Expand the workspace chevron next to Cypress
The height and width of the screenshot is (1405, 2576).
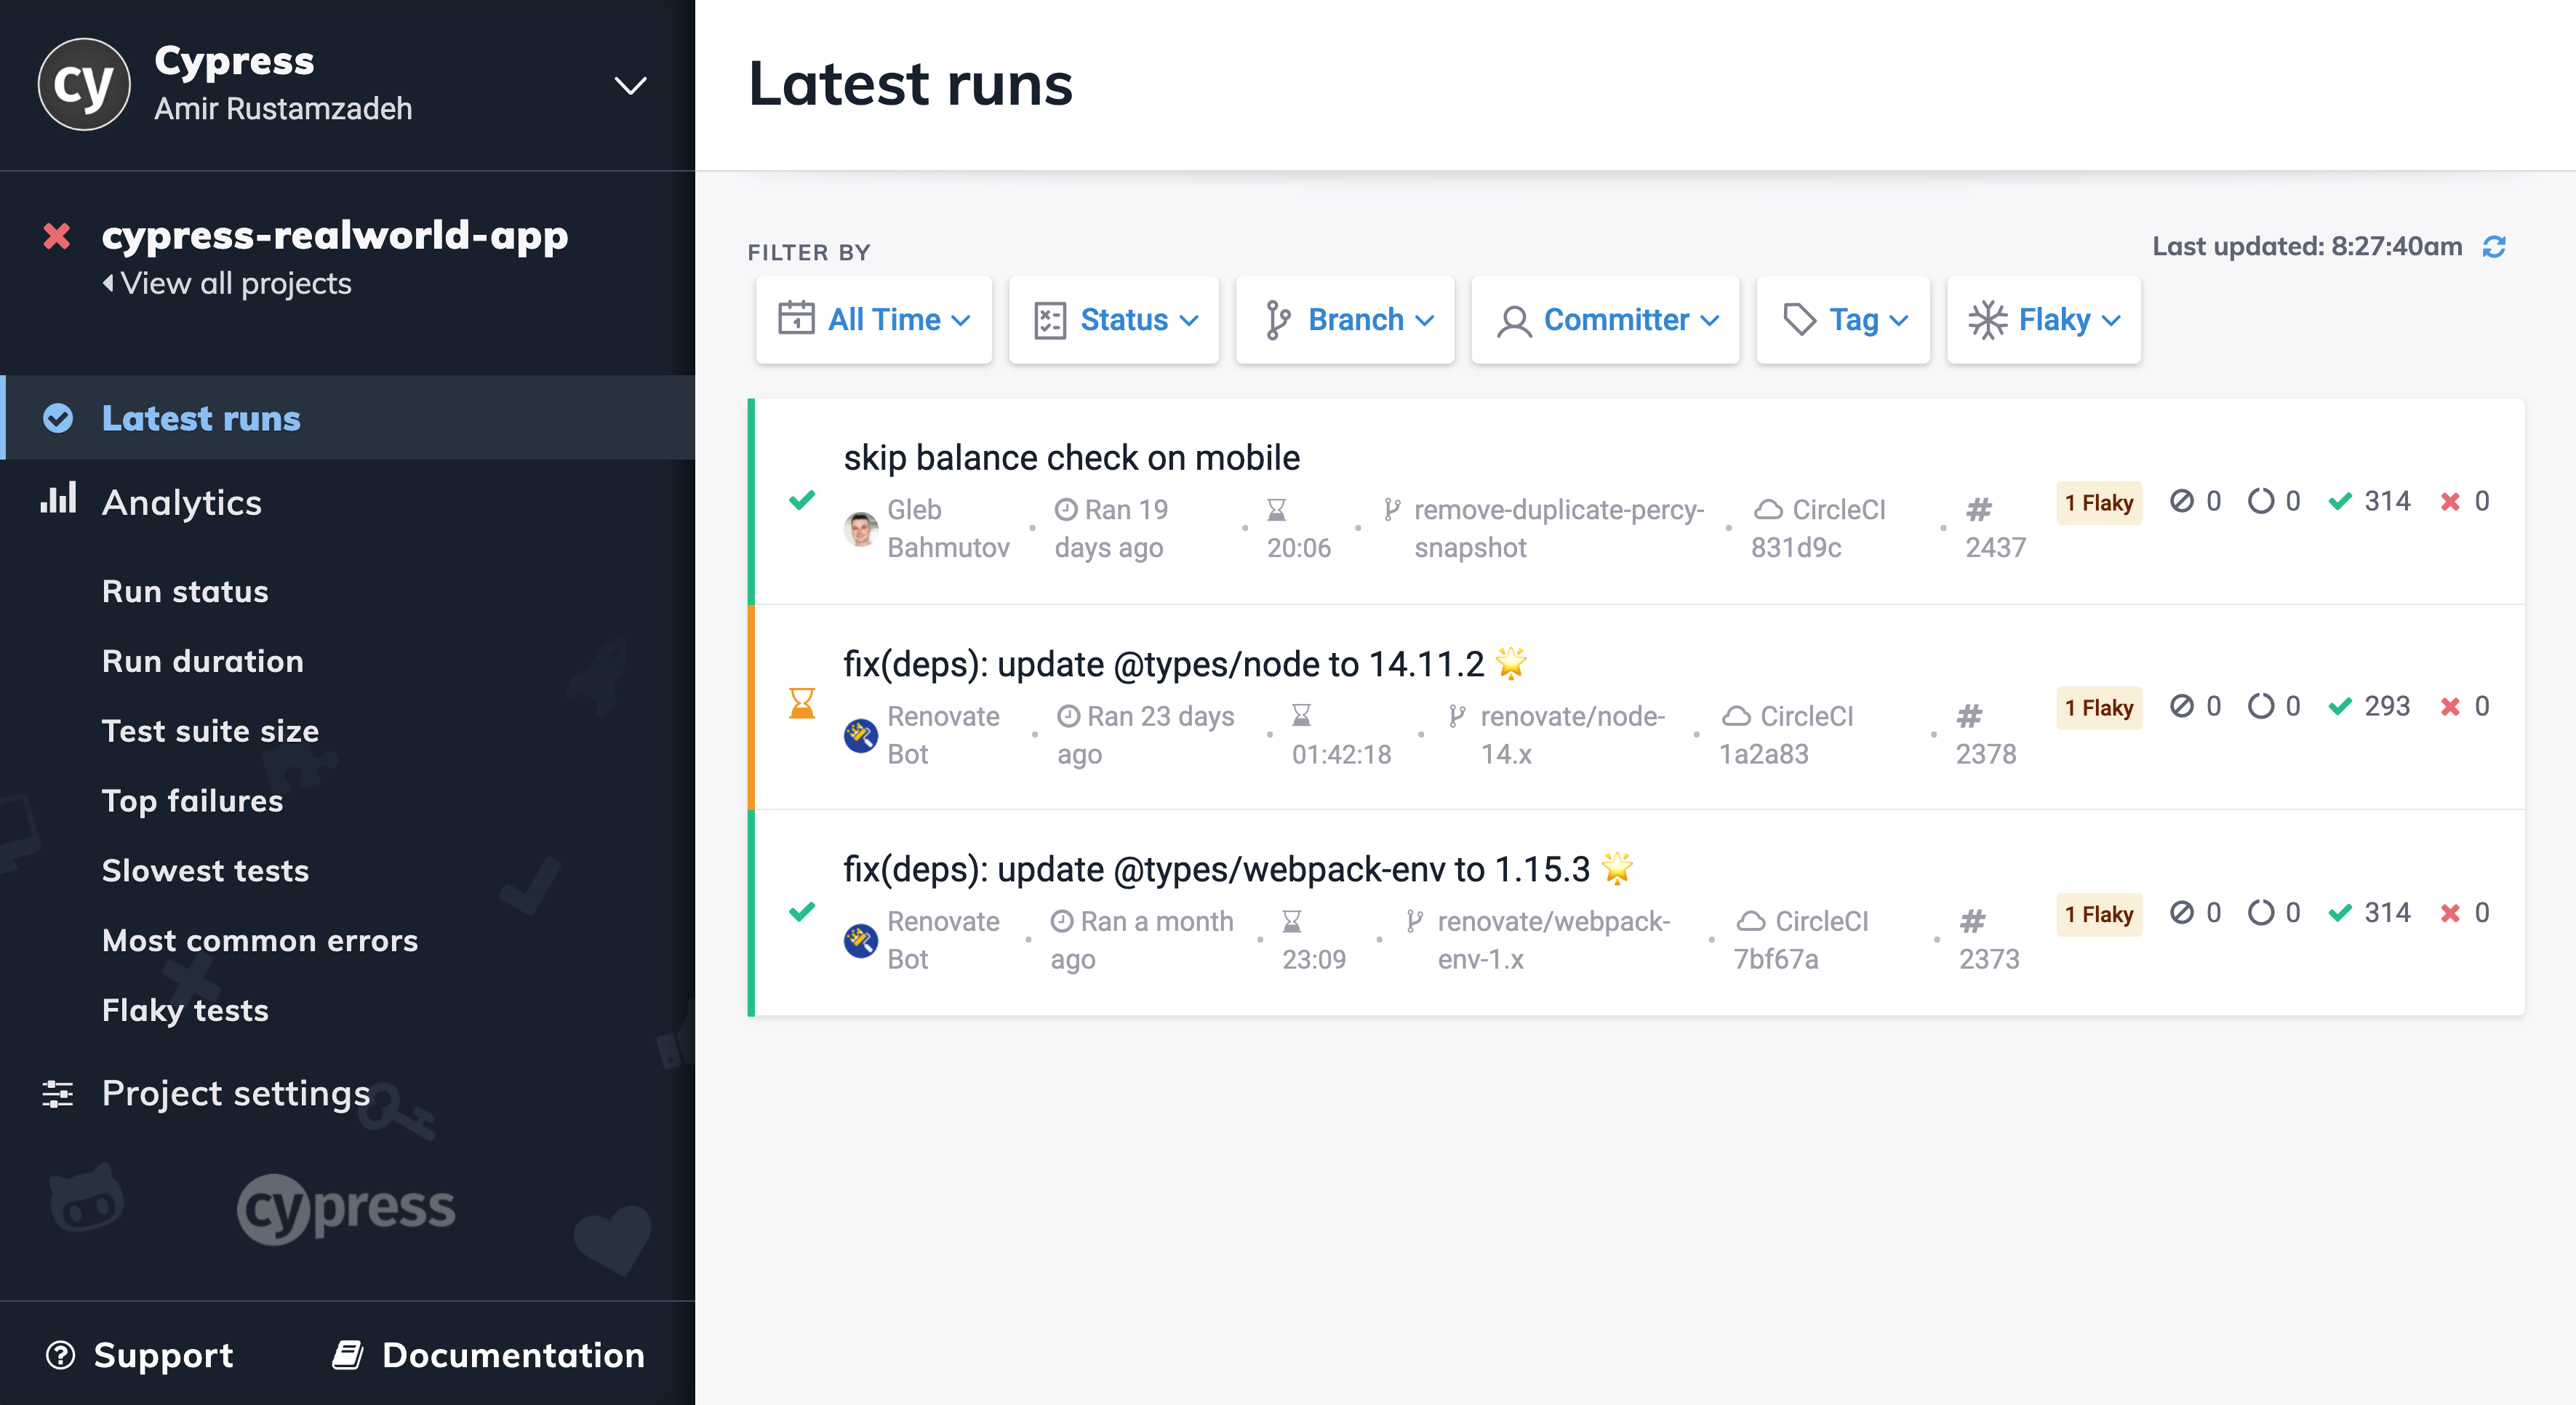pos(630,87)
